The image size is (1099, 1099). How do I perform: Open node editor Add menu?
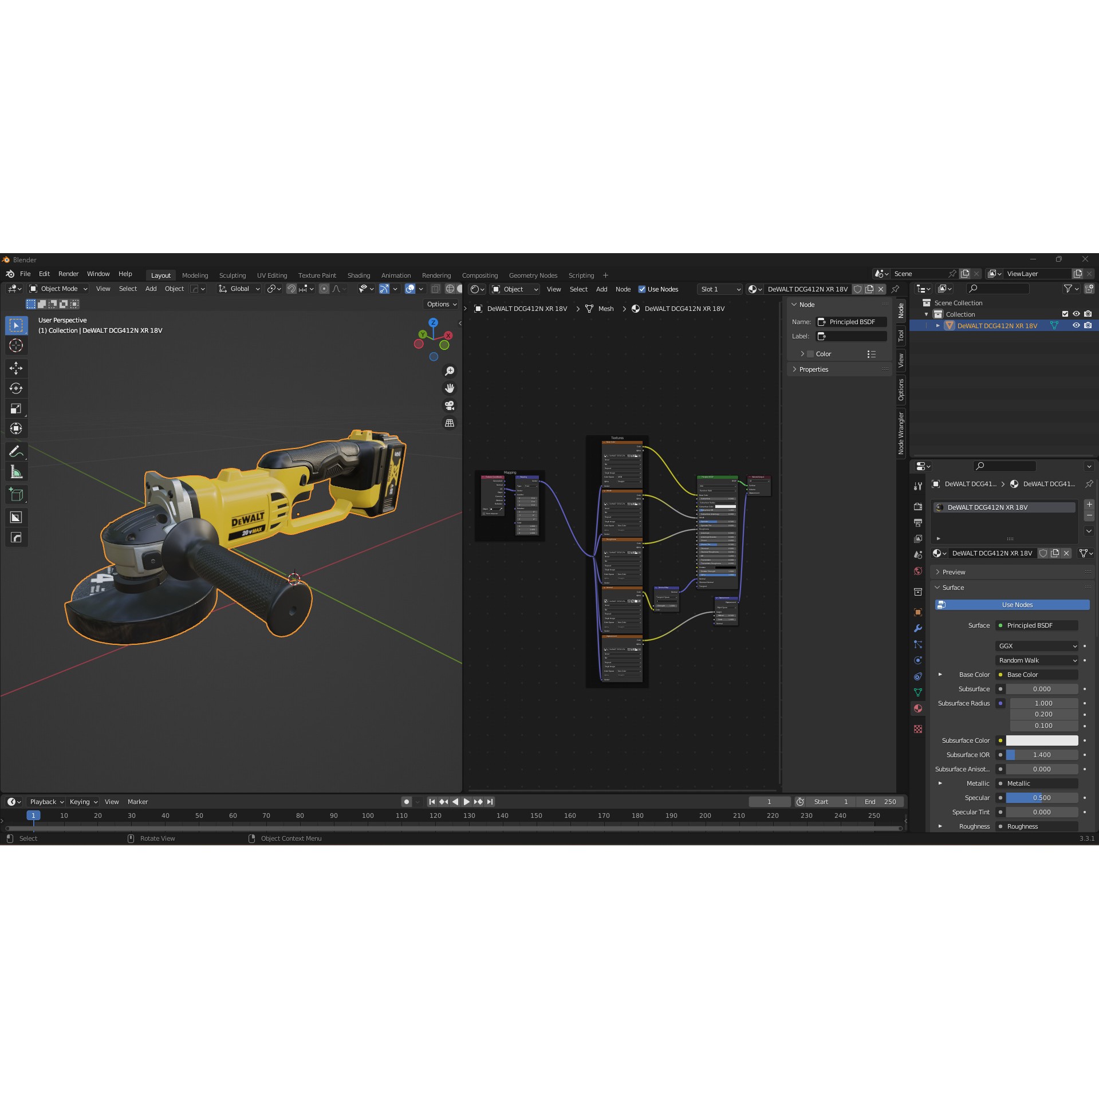click(601, 289)
